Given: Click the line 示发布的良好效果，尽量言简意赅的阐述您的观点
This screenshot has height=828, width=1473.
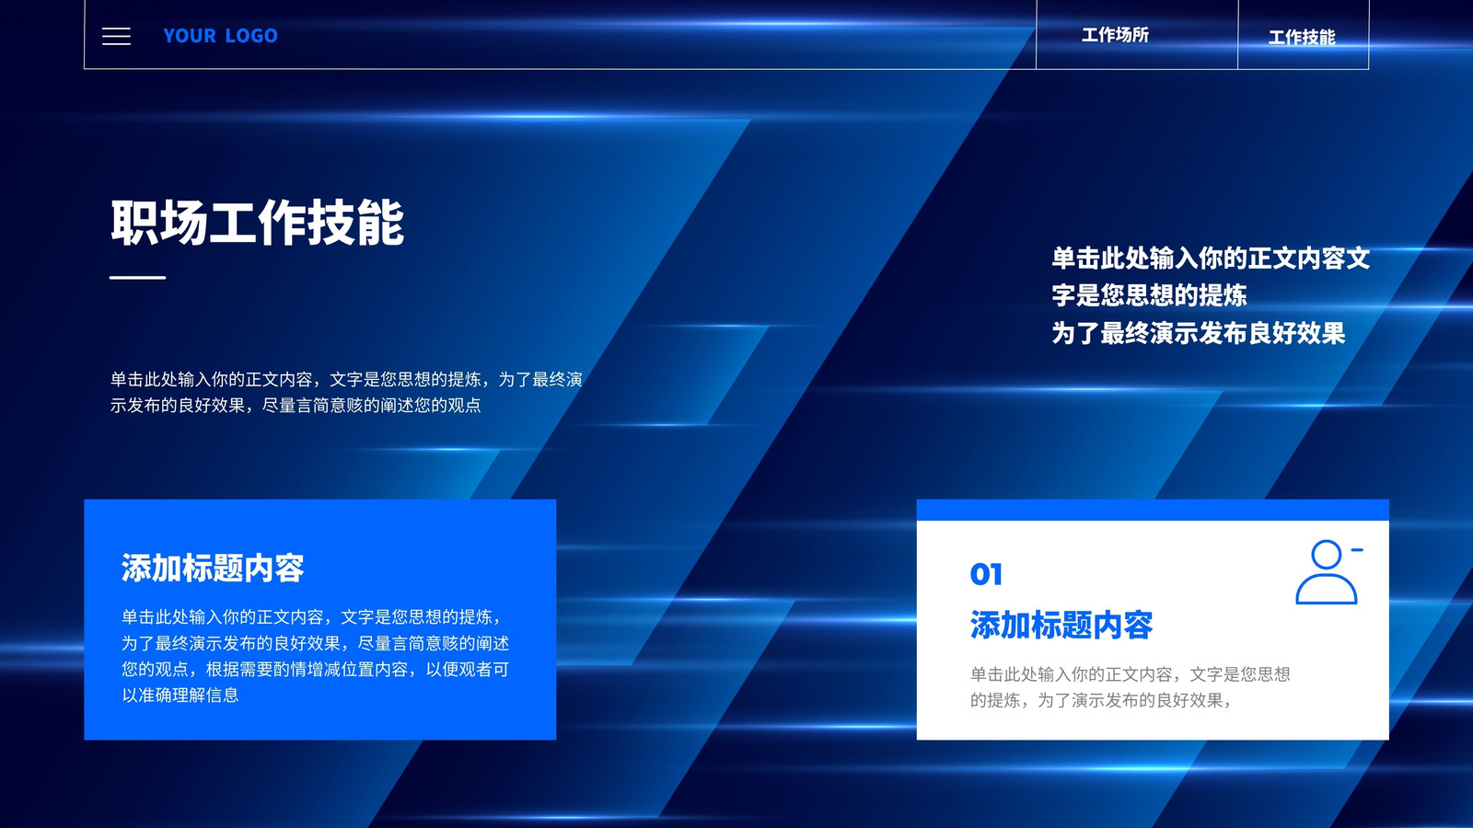Looking at the screenshot, I should pos(296,405).
